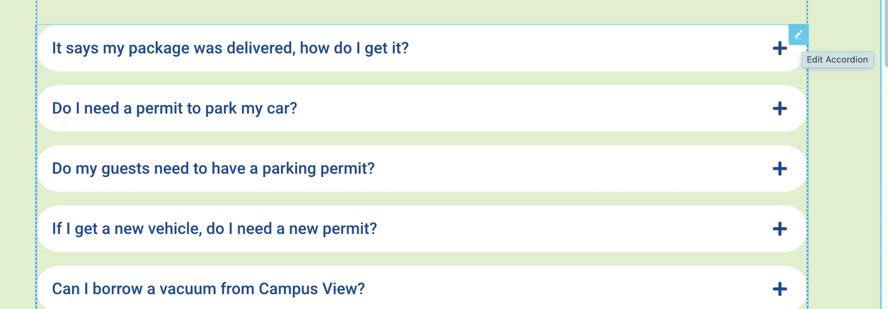Click empty white space in guests permit row
888x309 pixels.
(x=564, y=168)
